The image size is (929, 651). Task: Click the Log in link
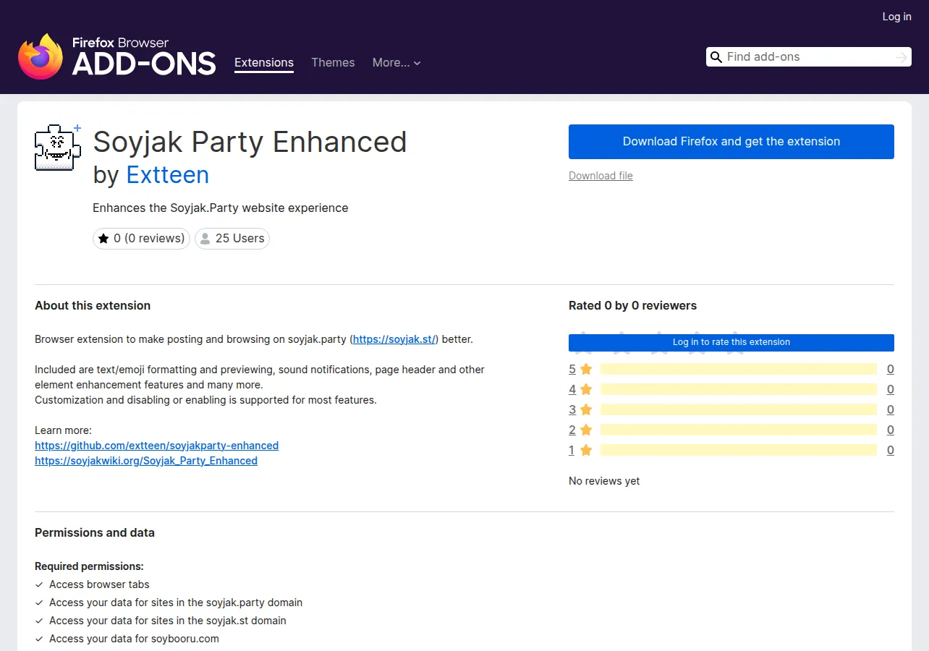pos(896,17)
